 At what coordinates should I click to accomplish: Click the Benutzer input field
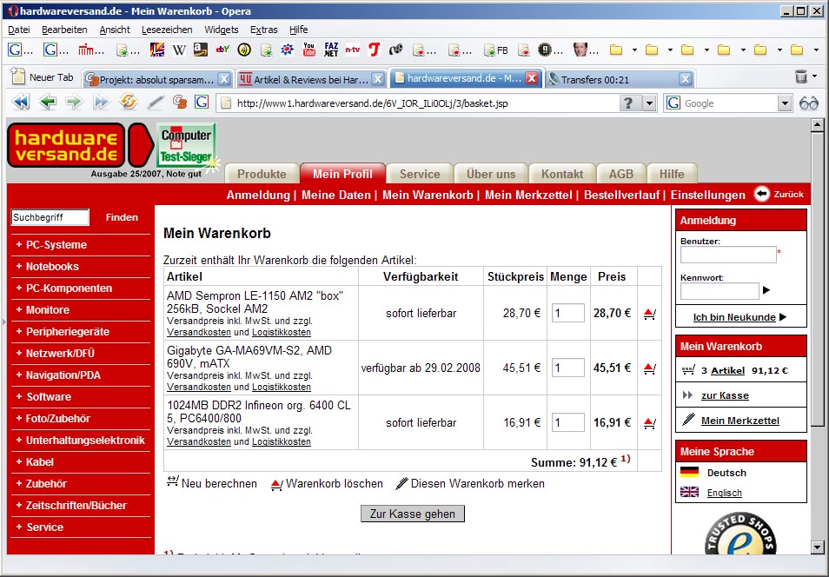728,255
